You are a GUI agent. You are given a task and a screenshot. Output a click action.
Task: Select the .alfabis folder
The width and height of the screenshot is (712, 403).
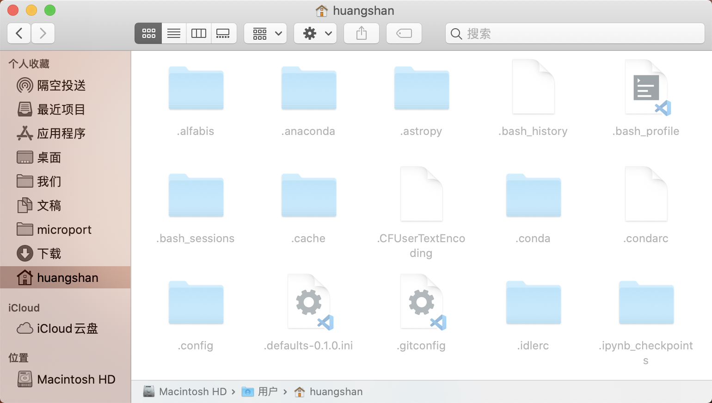click(x=196, y=88)
